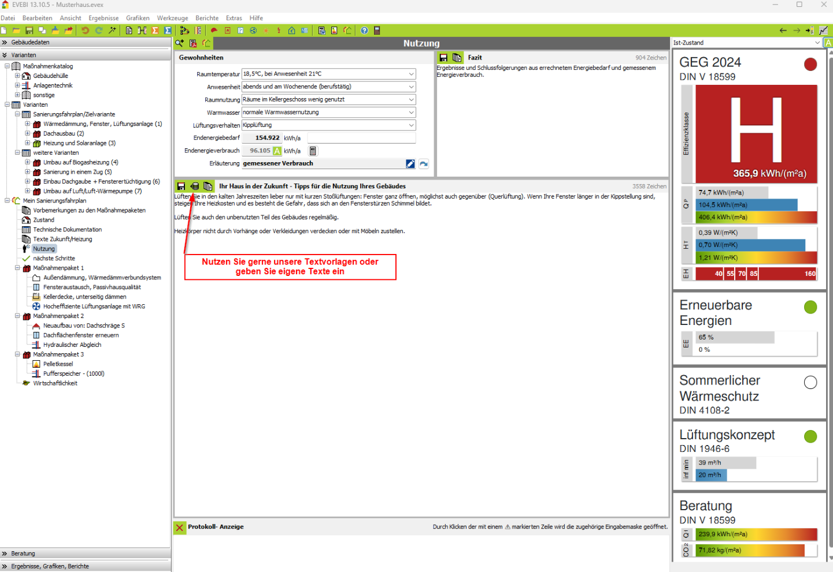Click the undo arrow in toolbar
The height and width of the screenshot is (572, 833).
click(x=86, y=31)
